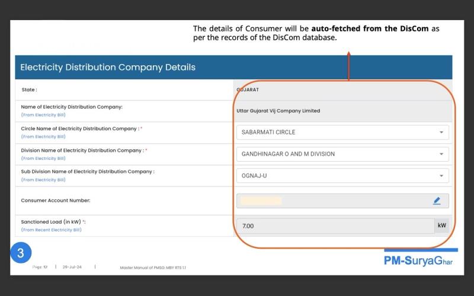Open the SABARMATI CIRCLE dropdown arrow

click(x=441, y=132)
